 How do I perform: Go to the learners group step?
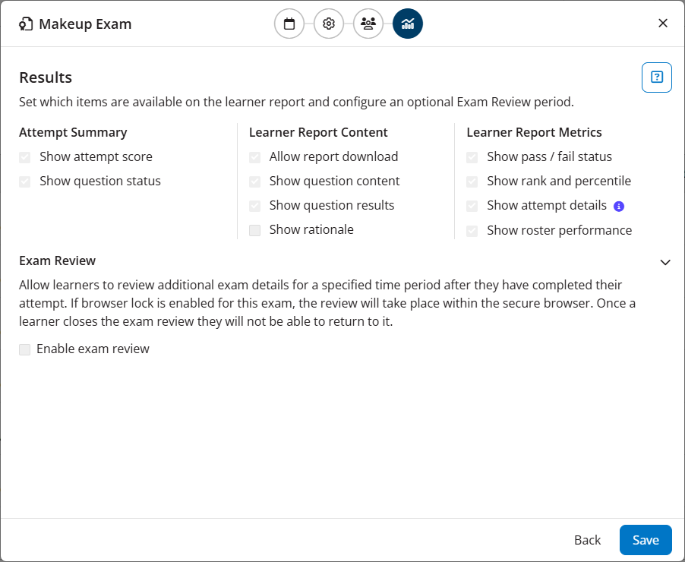click(x=368, y=24)
